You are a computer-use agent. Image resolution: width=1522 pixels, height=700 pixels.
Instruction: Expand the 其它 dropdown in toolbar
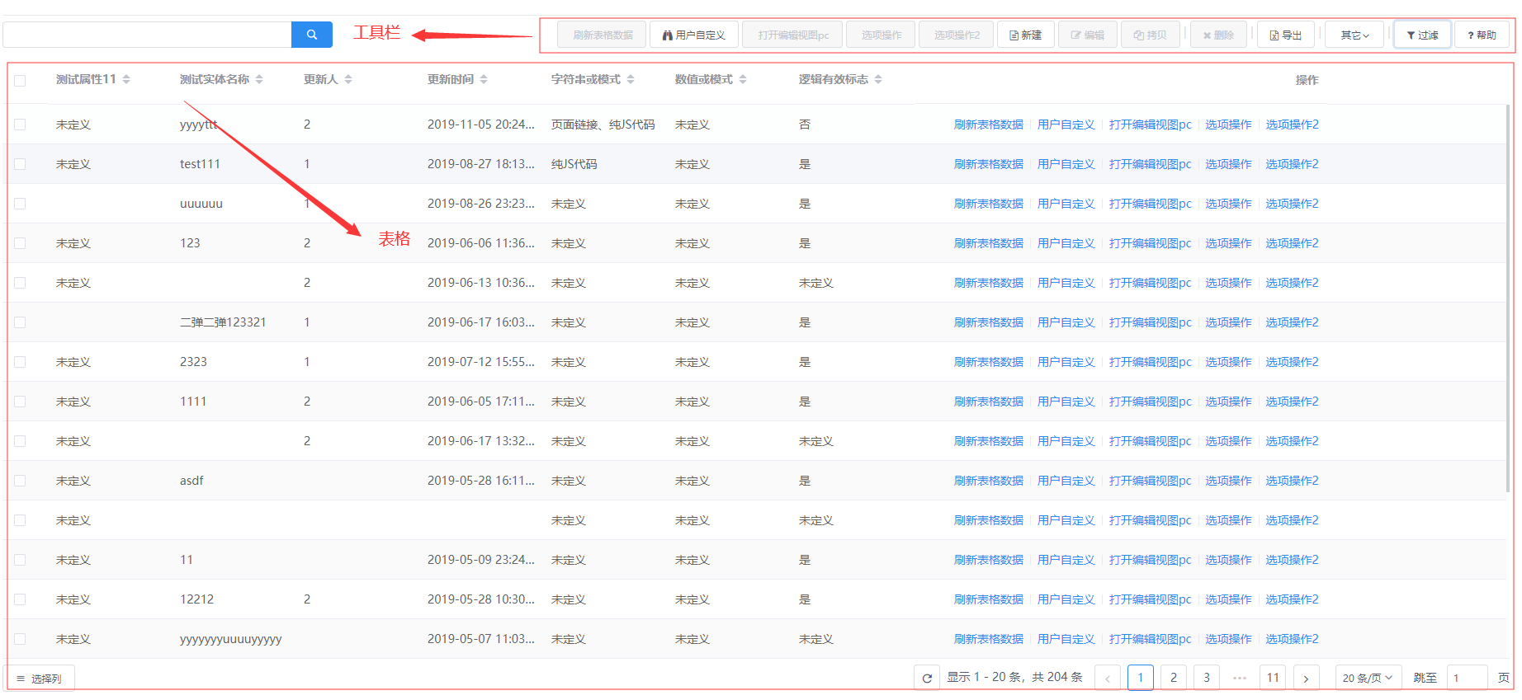(1354, 35)
